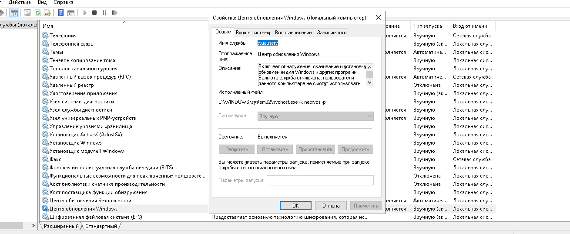
Task: Open the Действие menu
Action: pyautogui.click(x=20, y=3)
